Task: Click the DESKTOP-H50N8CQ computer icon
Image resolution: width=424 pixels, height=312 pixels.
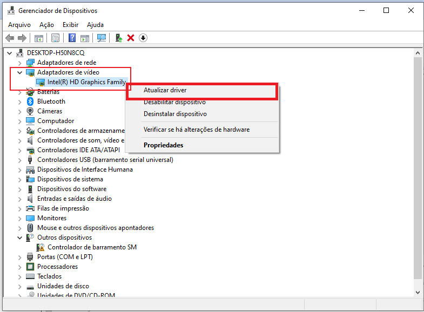Action: 20,53
